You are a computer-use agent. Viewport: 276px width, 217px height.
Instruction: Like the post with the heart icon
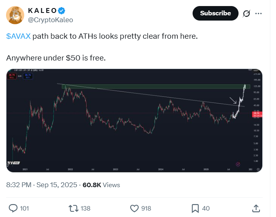[135, 208]
